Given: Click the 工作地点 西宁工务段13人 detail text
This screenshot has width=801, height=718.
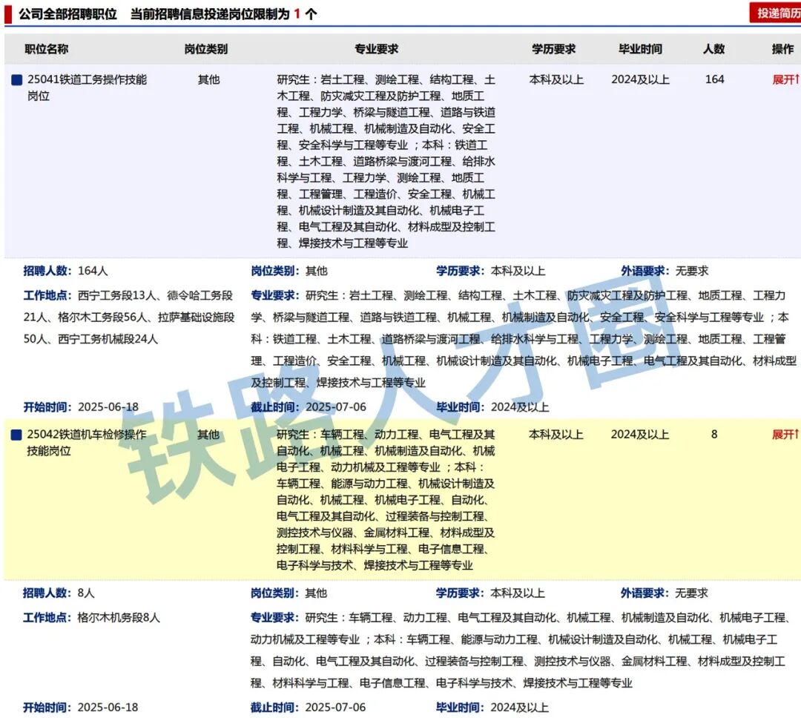Looking at the screenshot, I should tap(129, 317).
